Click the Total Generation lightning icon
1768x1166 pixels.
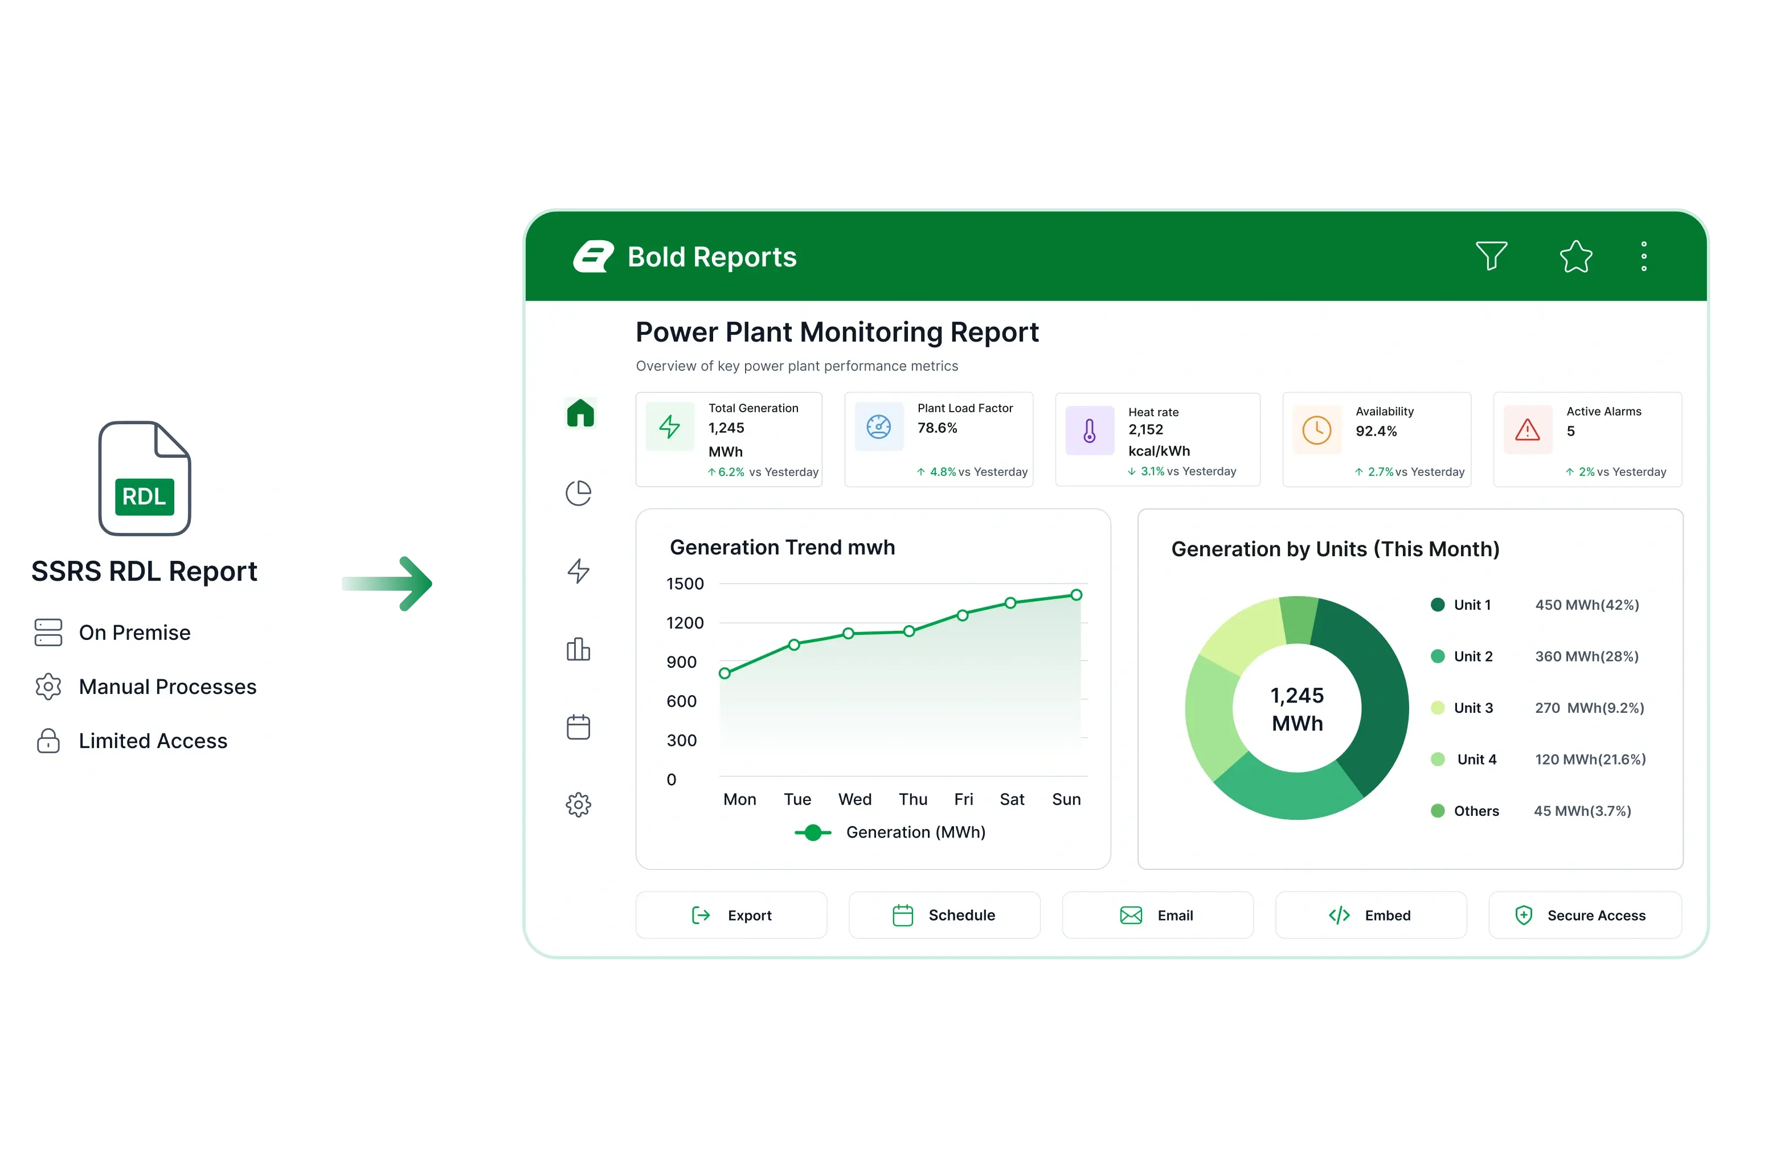[x=669, y=426]
